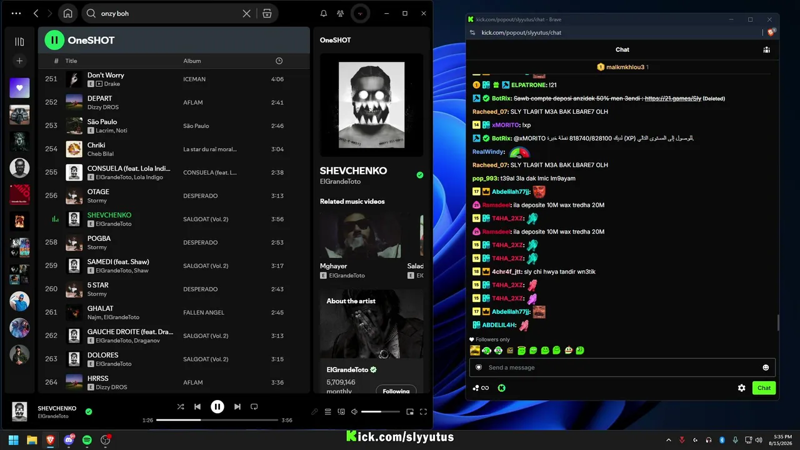Open Kick chat settings gear
The height and width of the screenshot is (450, 800).
[741, 388]
